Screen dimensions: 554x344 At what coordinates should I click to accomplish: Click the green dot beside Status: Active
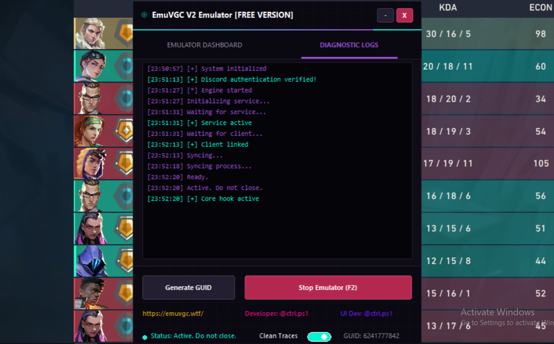[x=145, y=337]
